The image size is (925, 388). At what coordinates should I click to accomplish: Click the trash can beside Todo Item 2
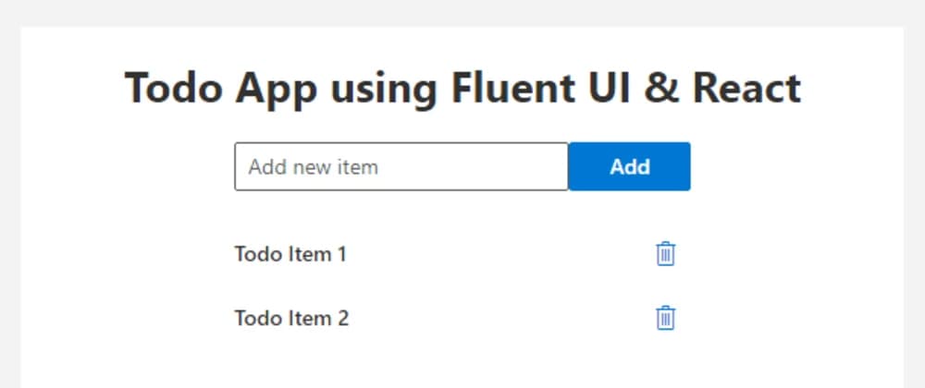665,318
